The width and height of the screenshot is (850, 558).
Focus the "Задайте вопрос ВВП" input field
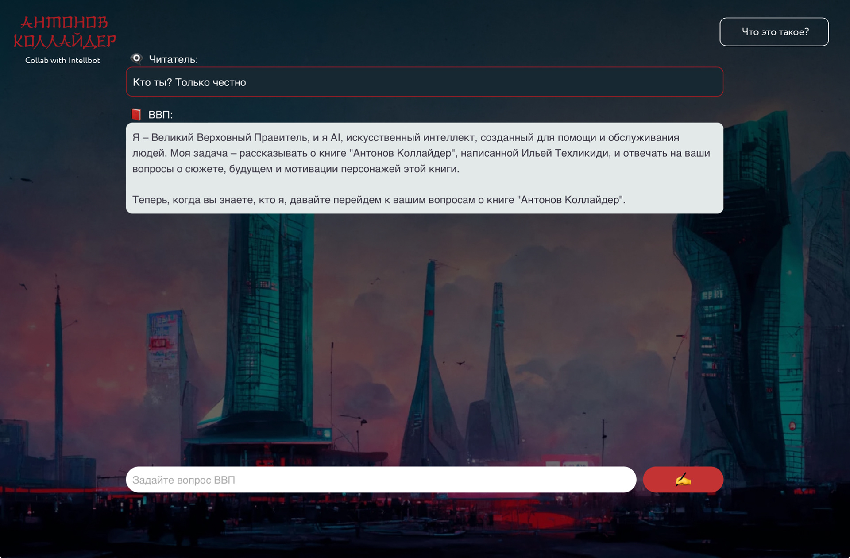(x=381, y=480)
